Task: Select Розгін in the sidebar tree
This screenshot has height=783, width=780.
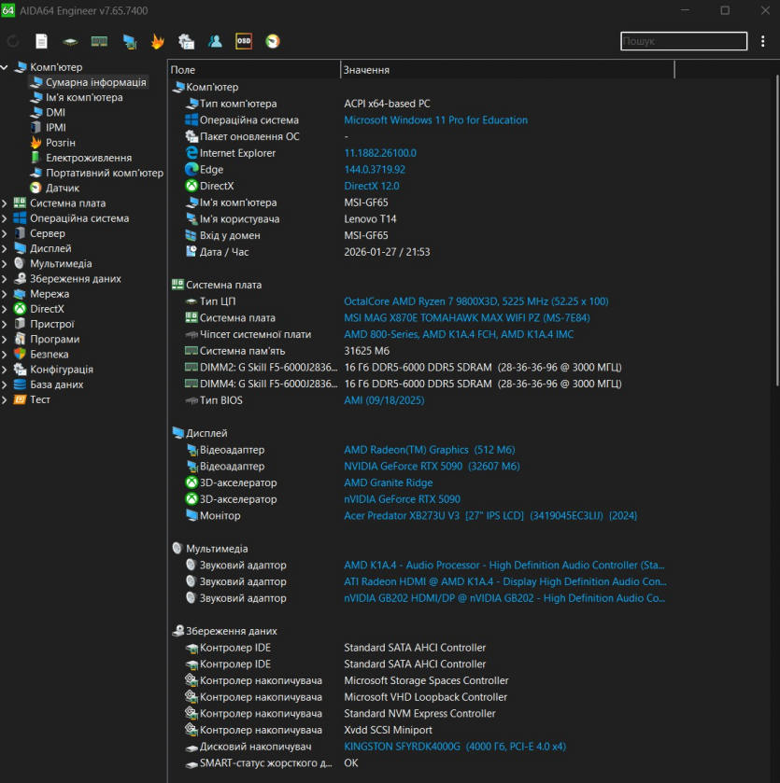Action: (x=60, y=143)
